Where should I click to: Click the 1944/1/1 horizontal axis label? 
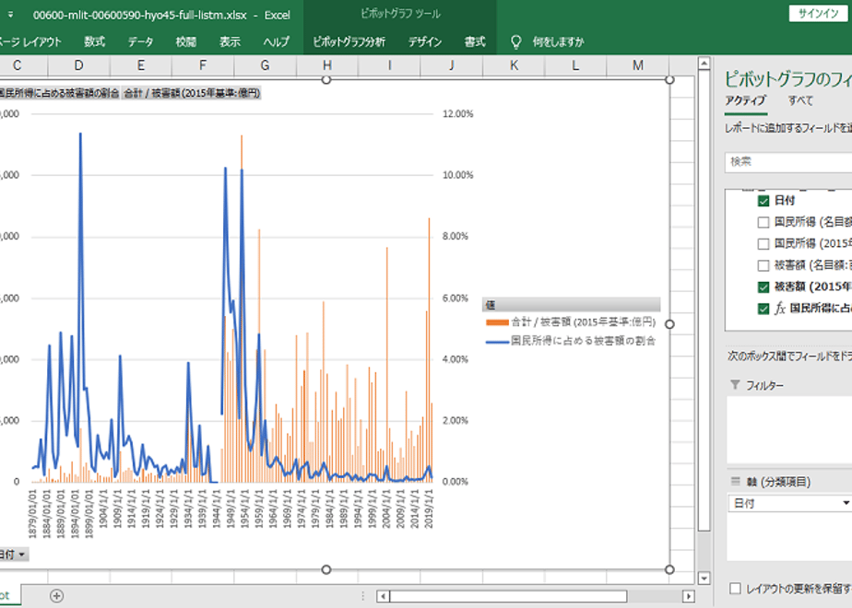tap(216, 509)
